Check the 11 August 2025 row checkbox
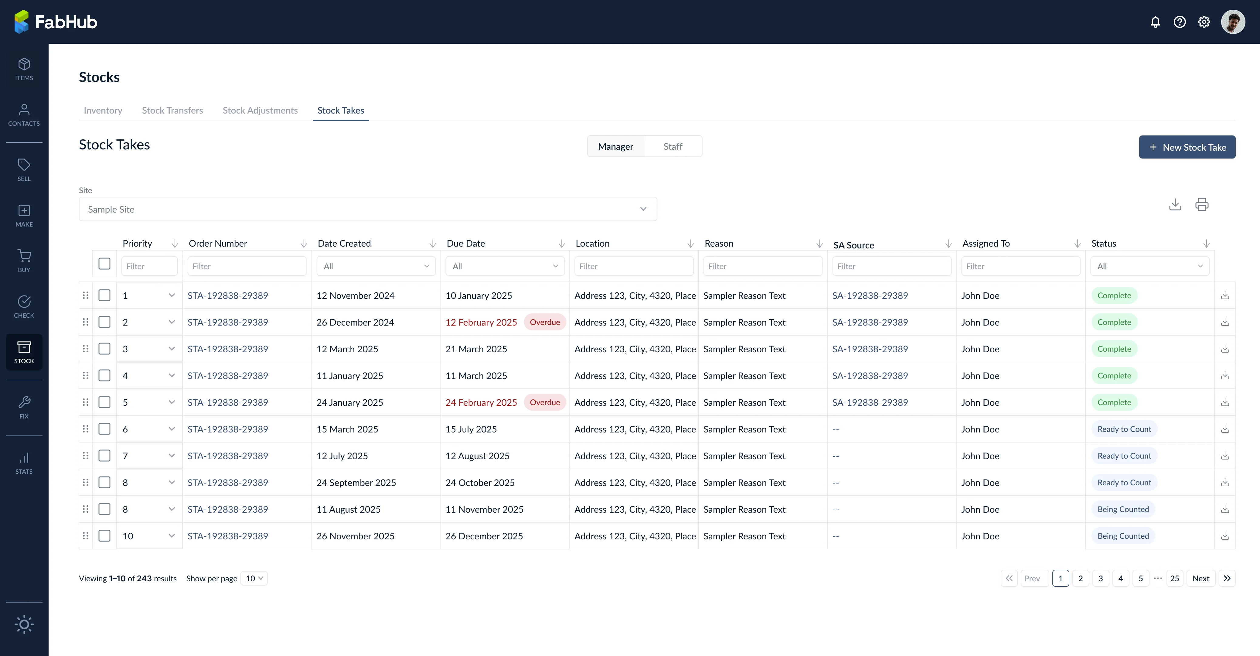 104,509
